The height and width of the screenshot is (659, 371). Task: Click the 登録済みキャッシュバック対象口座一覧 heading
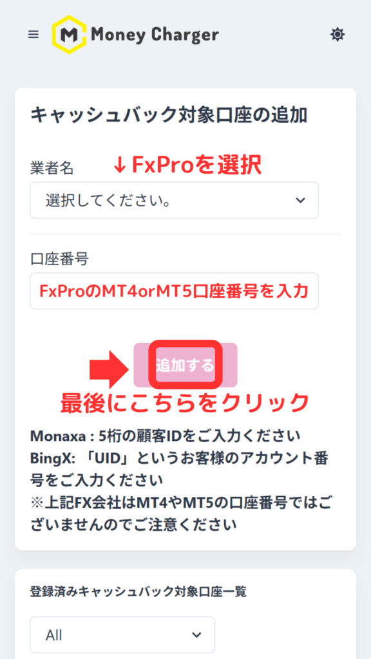click(138, 592)
